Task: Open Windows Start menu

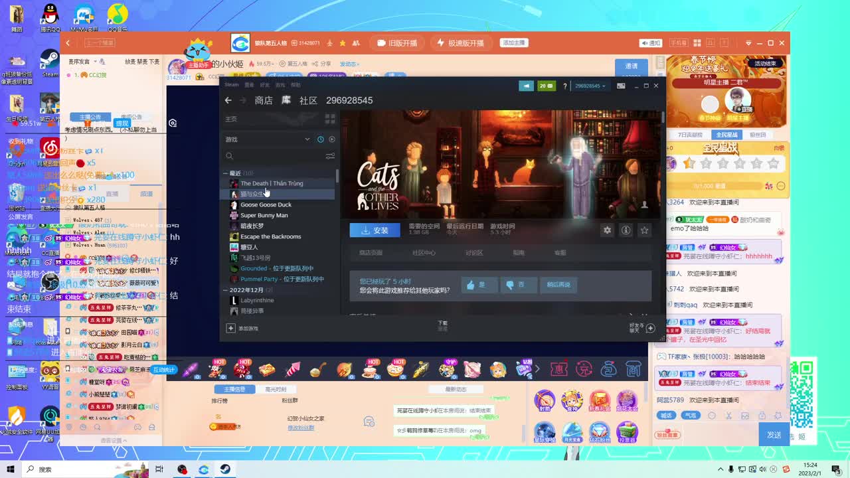Action: [x=11, y=469]
